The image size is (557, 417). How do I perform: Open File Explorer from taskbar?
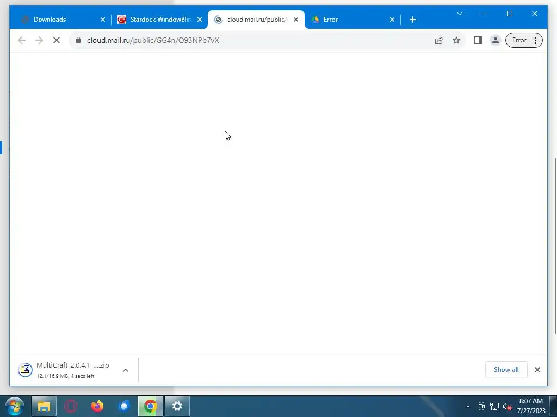click(44, 406)
